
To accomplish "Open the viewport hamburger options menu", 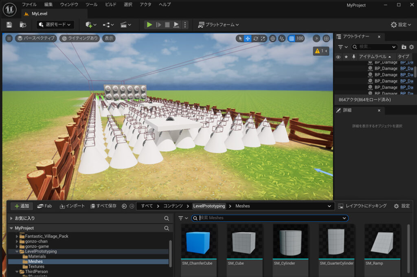I will point(9,38).
